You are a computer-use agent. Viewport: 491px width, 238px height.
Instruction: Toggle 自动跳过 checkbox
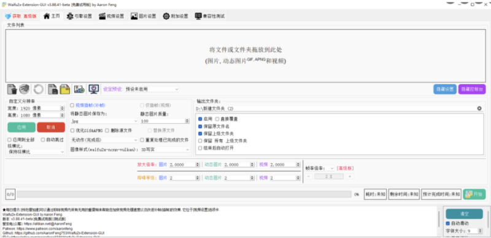(43, 140)
